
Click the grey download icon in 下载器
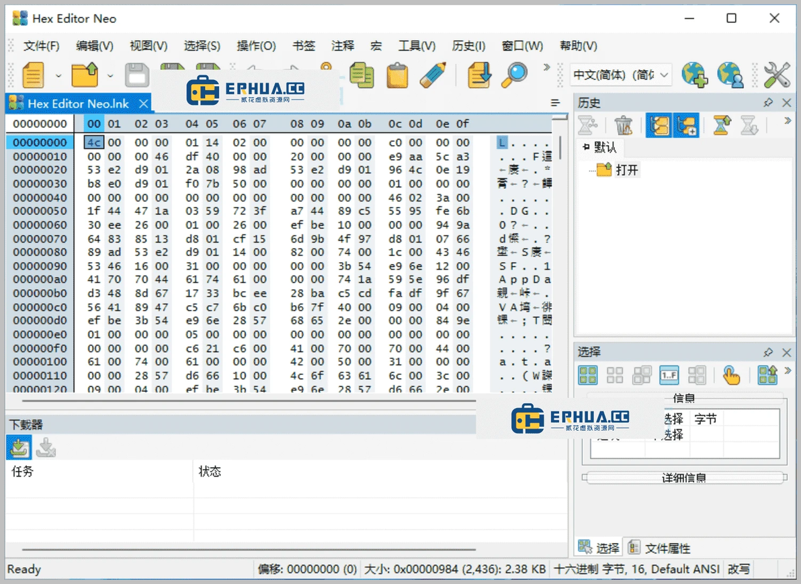[x=46, y=448]
